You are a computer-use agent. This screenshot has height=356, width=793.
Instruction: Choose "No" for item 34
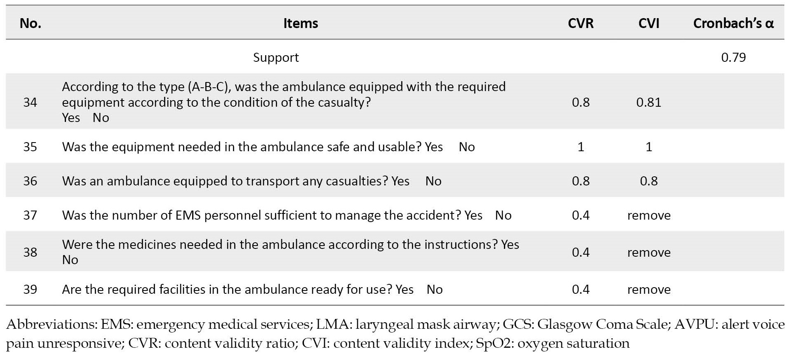point(101,118)
